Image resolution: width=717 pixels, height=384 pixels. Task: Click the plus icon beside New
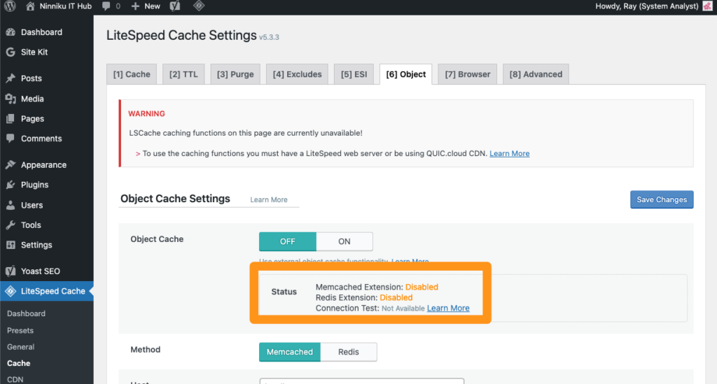coord(135,6)
